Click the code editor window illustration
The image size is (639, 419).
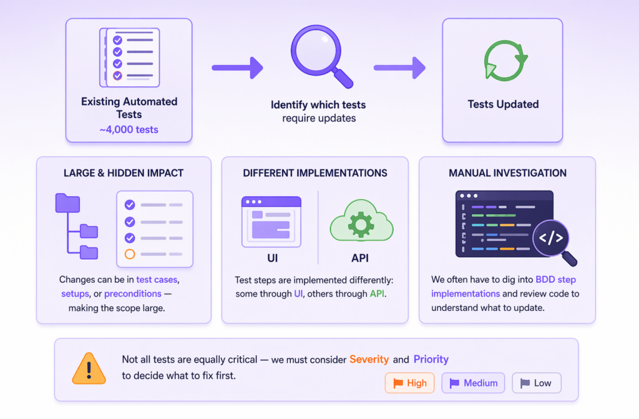tap(504, 224)
